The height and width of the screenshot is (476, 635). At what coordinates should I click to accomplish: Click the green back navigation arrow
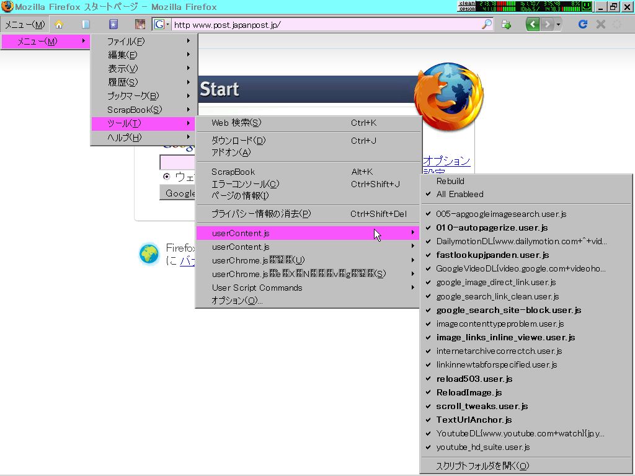[532, 24]
